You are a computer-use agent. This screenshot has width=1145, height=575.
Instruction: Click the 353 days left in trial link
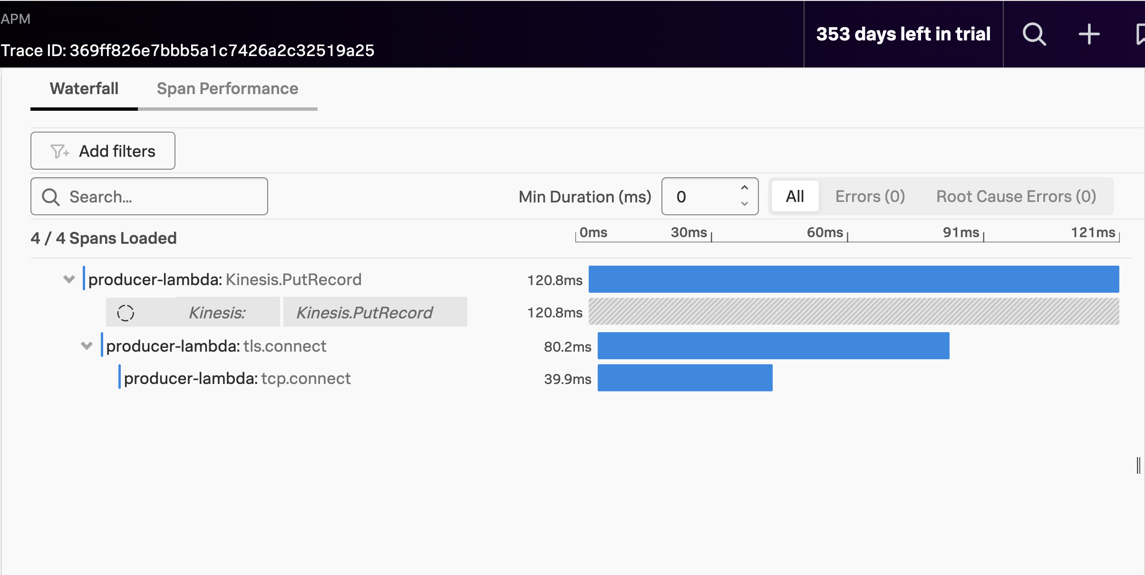coord(902,34)
